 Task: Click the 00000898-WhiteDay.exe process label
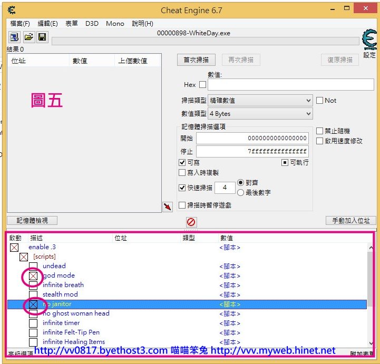193,33
